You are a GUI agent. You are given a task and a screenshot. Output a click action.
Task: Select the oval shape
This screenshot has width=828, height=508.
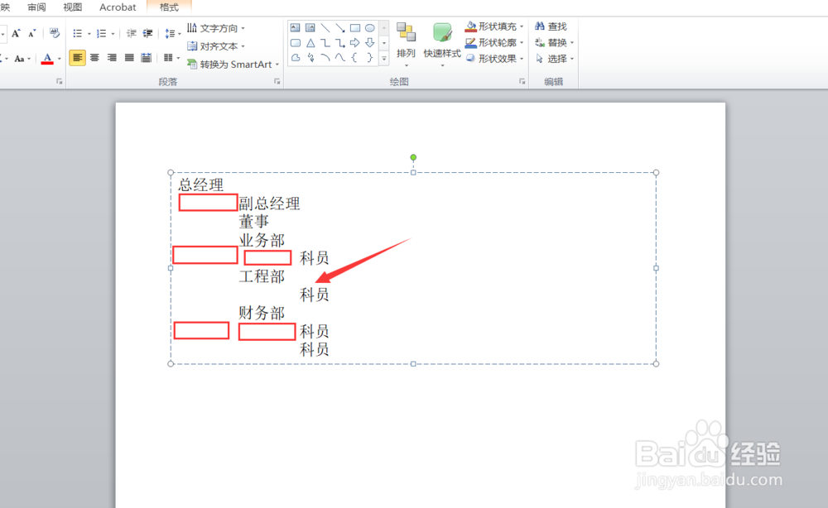tap(369, 28)
